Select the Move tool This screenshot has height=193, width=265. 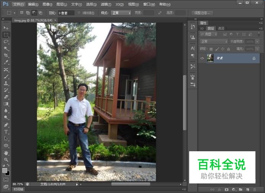coord(6,28)
